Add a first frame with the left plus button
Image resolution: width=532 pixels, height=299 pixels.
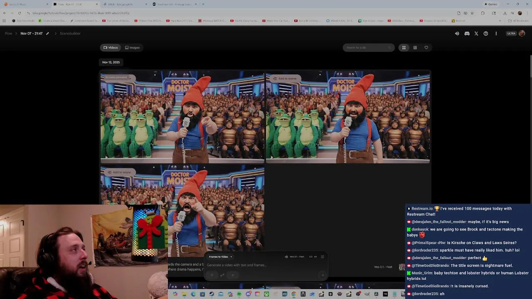click(x=212, y=275)
